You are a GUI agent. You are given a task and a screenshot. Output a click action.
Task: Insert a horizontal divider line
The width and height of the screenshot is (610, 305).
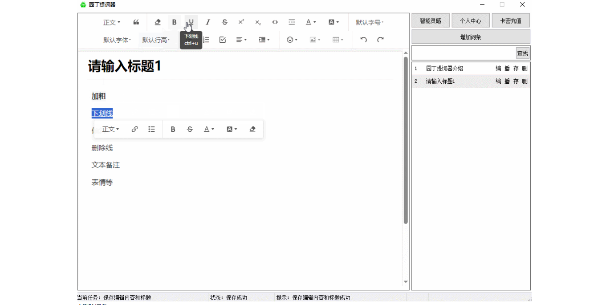pos(292,22)
